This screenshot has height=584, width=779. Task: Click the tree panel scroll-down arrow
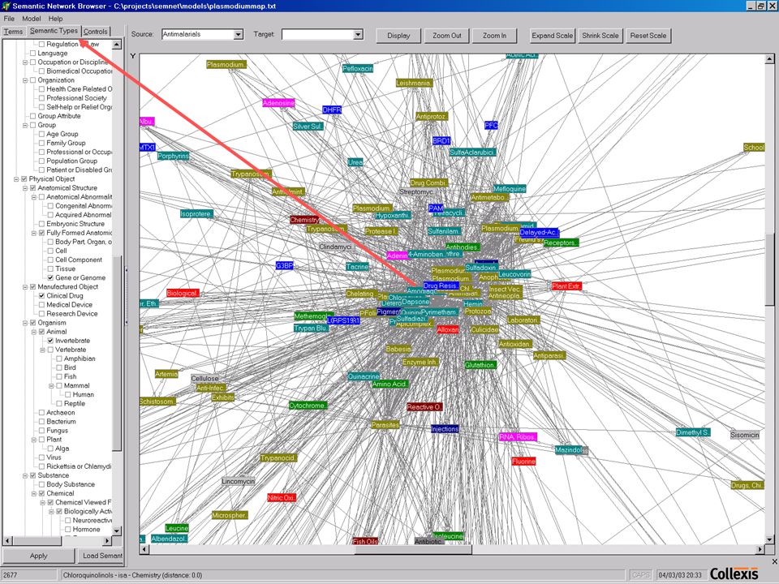point(117,530)
